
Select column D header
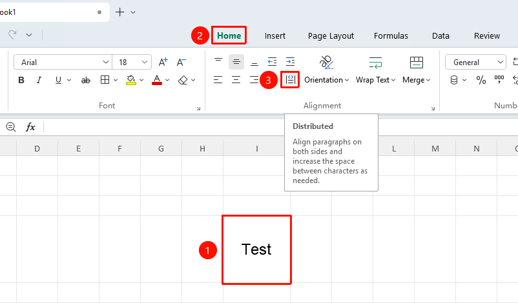(37, 149)
